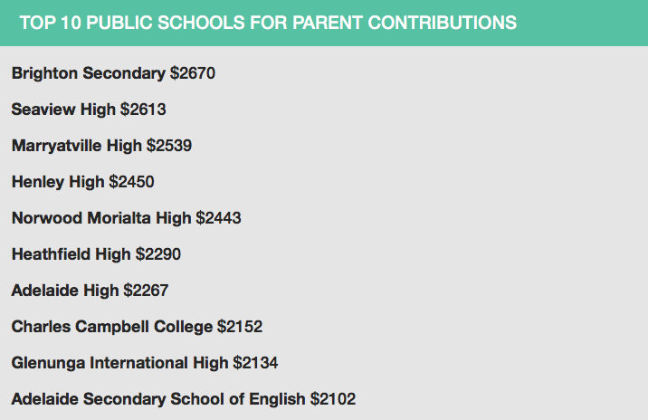This screenshot has width=648, height=420.
Task: Click the $2450 contribution amount
Action: [x=131, y=182]
